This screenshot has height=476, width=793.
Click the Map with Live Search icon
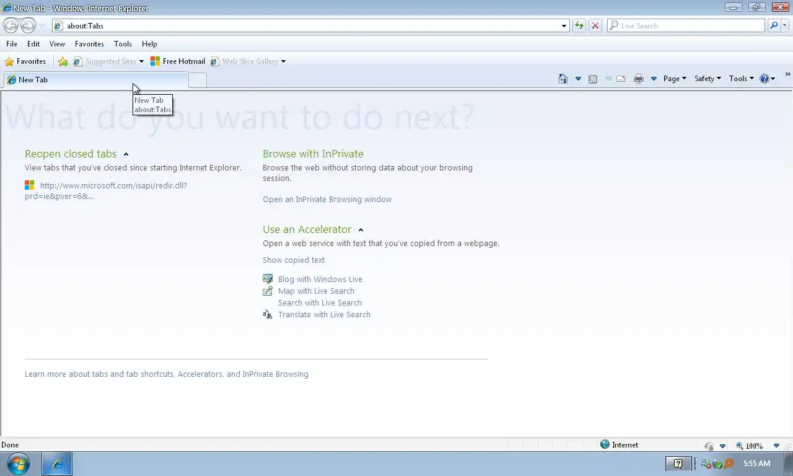click(x=268, y=291)
